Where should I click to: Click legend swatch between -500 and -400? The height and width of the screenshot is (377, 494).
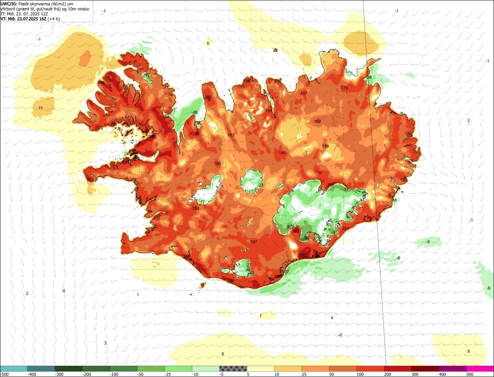coord(14,369)
